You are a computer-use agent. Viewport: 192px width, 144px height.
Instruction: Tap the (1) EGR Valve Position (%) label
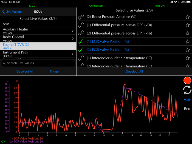(x=108, y=41)
